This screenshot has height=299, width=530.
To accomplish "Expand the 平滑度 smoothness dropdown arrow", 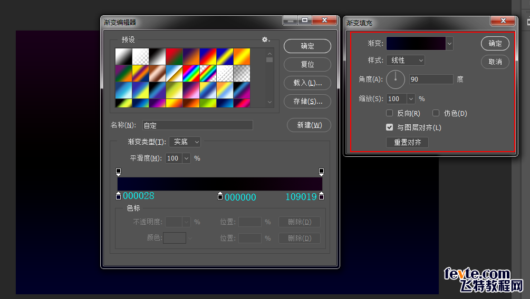I will [186, 158].
